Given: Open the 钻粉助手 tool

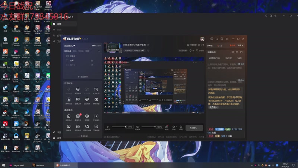Looking at the screenshot, I should [x=87, y=101].
